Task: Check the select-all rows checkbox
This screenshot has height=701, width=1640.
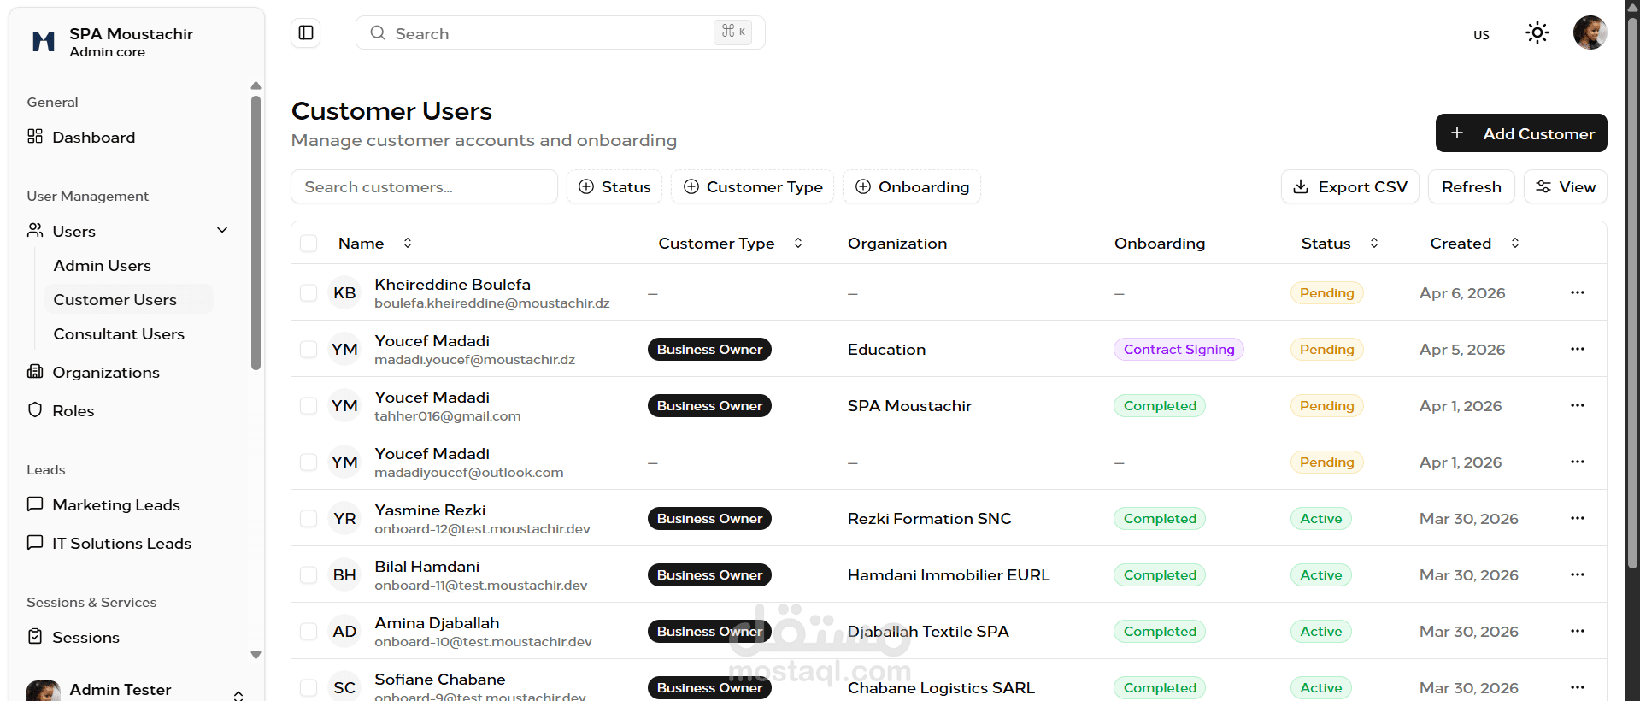Action: 309,244
